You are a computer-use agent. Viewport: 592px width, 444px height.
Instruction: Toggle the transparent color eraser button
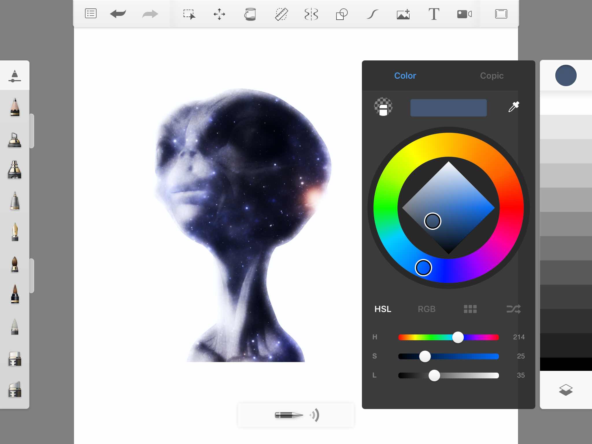pos(383,107)
